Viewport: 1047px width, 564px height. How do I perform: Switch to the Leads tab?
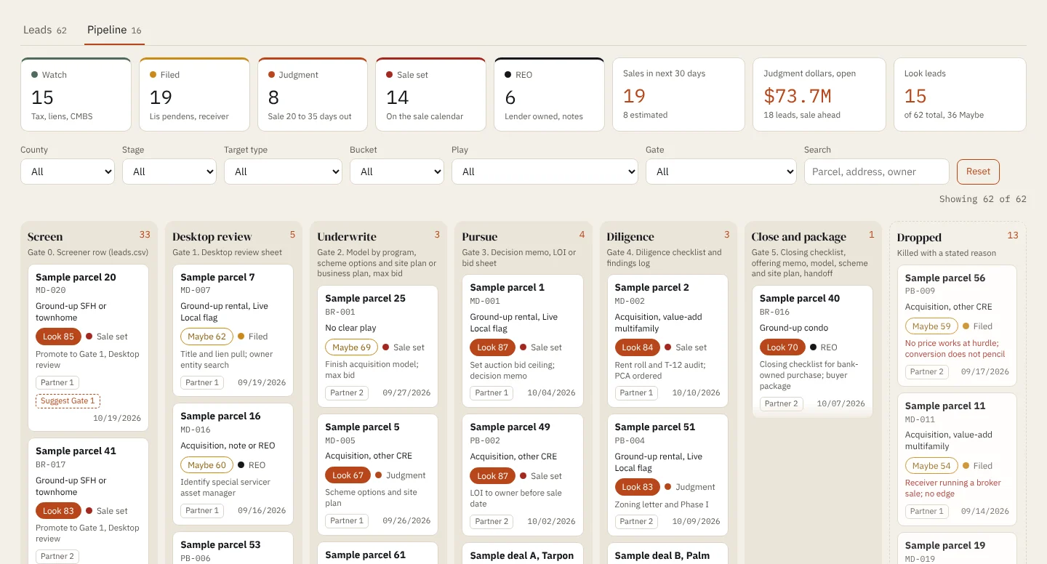(x=45, y=30)
